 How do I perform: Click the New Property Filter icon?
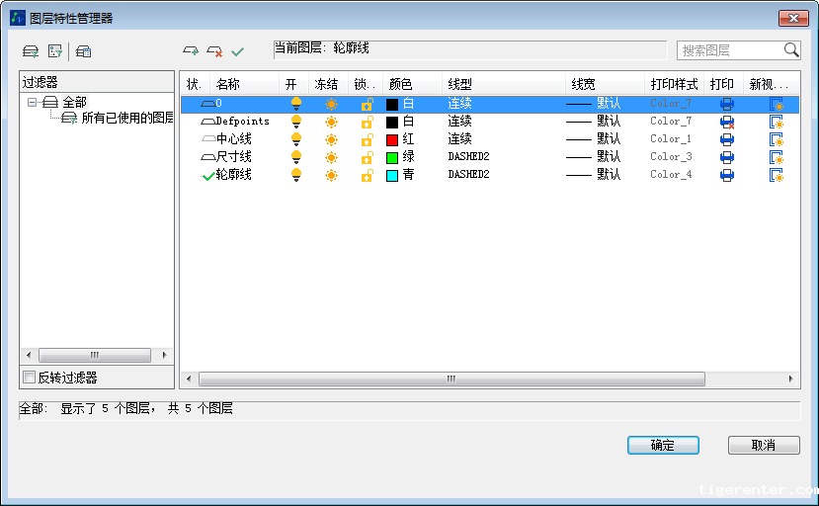[31, 50]
